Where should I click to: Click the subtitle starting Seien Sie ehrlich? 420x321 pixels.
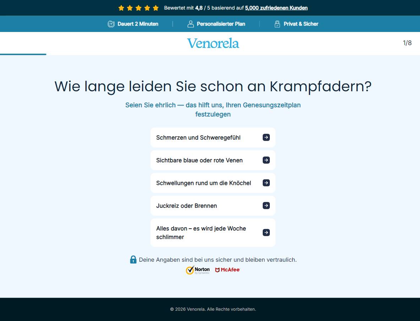[213, 110]
